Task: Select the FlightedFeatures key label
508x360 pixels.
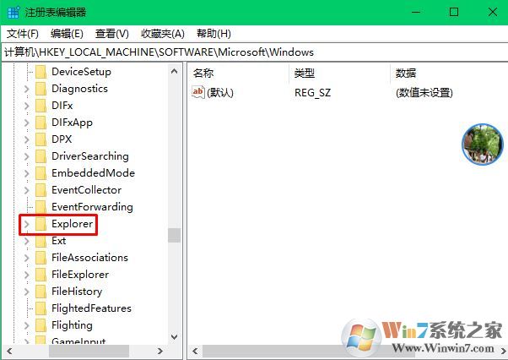Action: click(x=91, y=308)
